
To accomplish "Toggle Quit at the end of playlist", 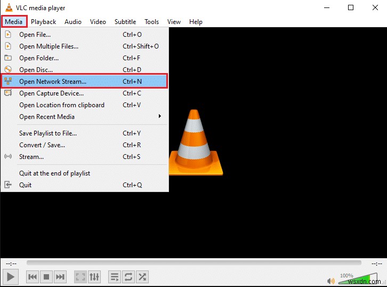I will [85, 173].
